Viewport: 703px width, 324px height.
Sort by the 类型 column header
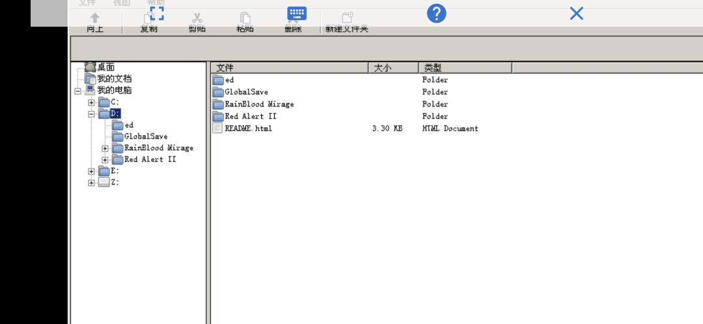(465, 68)
